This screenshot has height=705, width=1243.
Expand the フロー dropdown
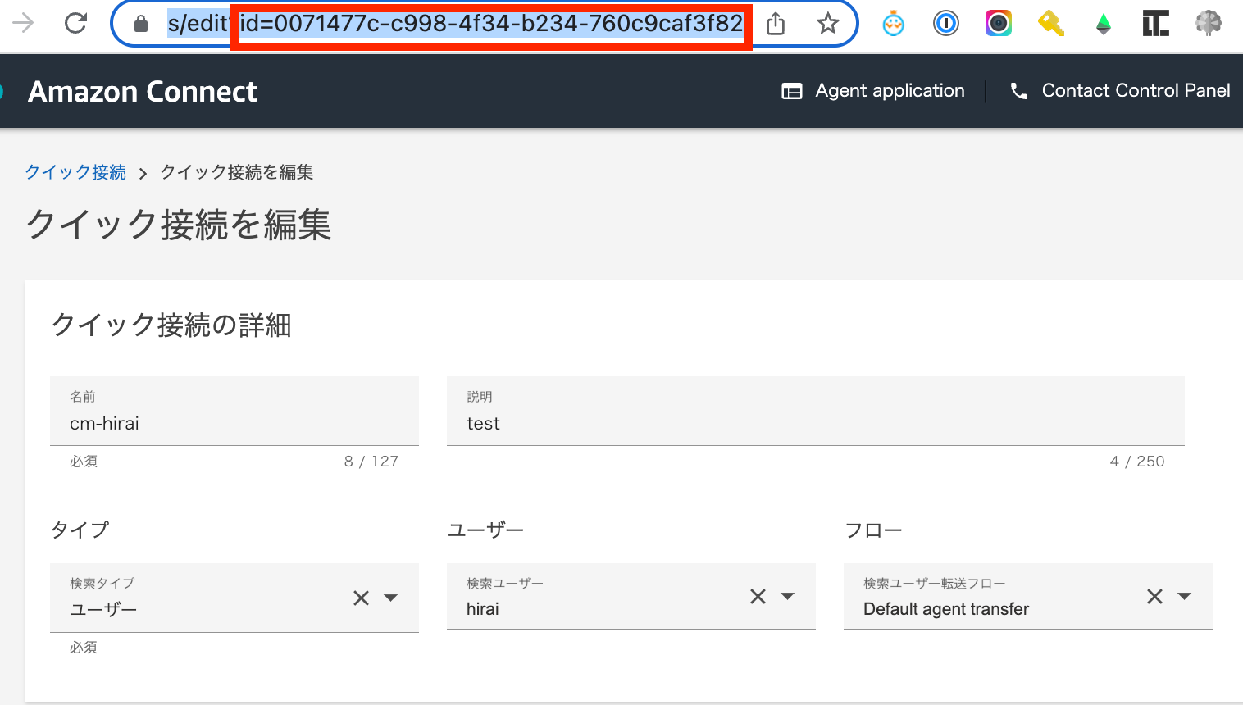coord(1186,596)
